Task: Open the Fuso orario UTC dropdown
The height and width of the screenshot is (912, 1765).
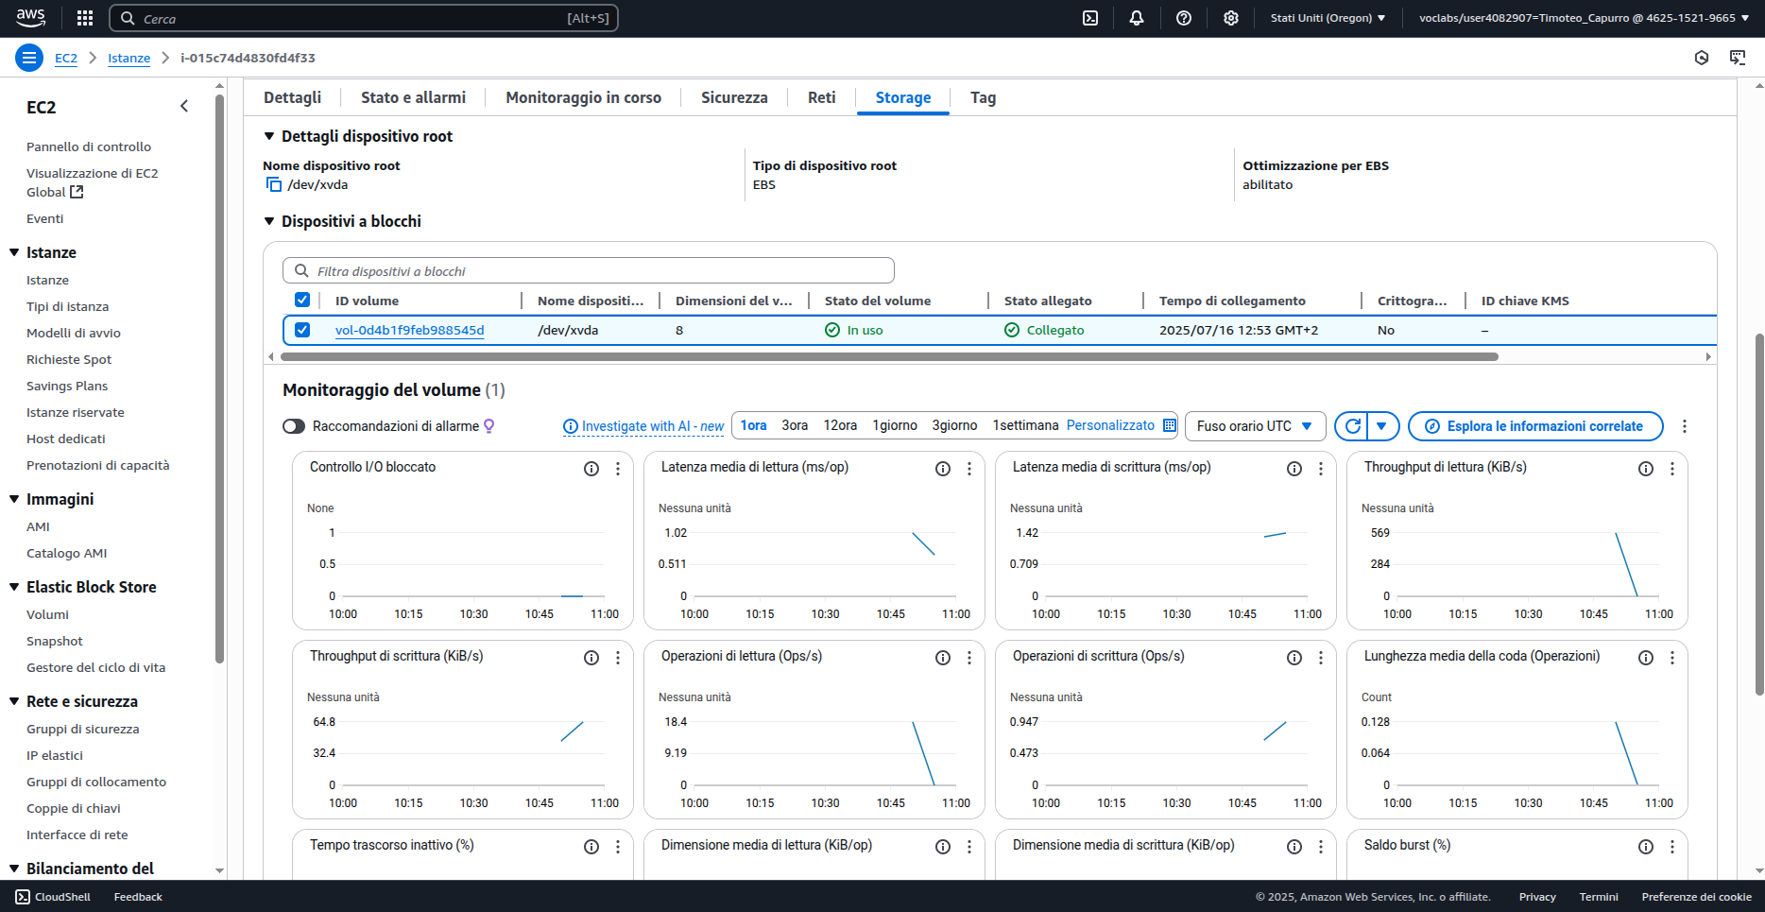Action: 1255,426
